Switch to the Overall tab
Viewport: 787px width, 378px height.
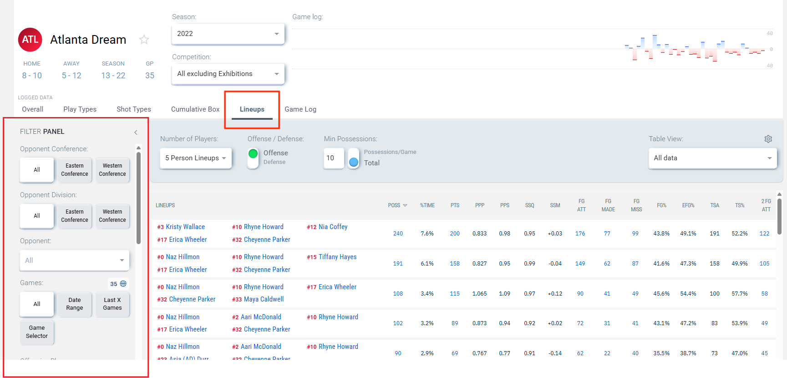coord(33,109)
